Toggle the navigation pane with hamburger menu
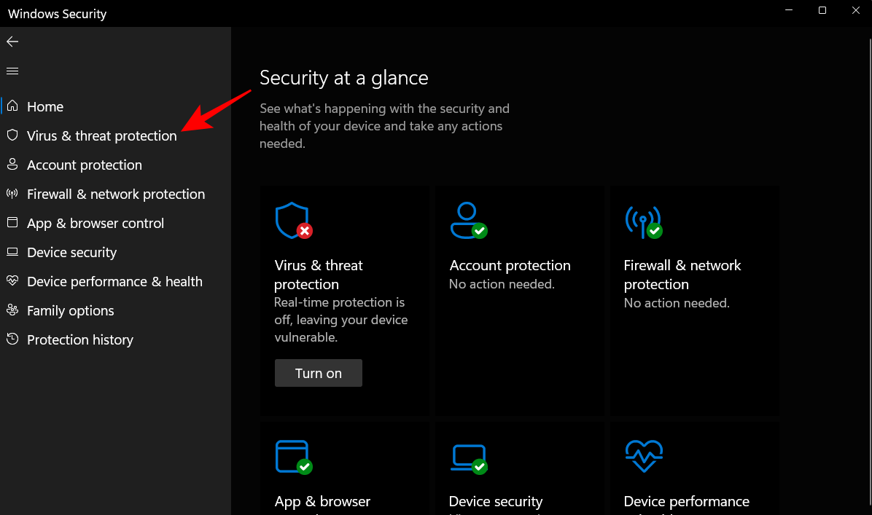The height and width of the screenshot is (515, 872). (12, 71)
